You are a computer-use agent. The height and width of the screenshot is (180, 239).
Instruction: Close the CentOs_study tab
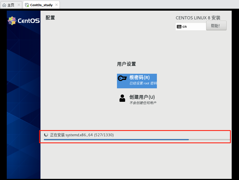[56, 4]
